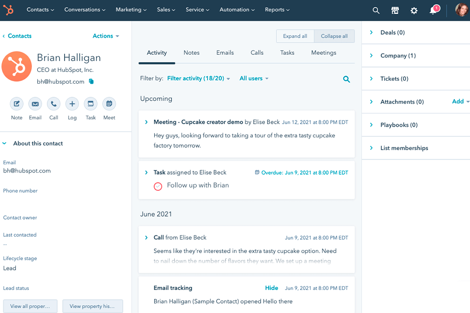The width and height of the screenshot is (470, 313).
Task: Switch to the Calls tab
Action: click(x=257, y=53)
